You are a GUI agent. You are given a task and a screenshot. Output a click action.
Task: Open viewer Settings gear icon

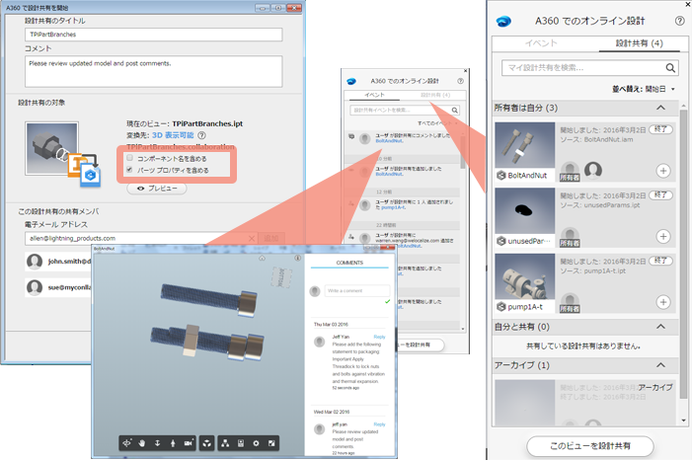(x=256, y=443)
